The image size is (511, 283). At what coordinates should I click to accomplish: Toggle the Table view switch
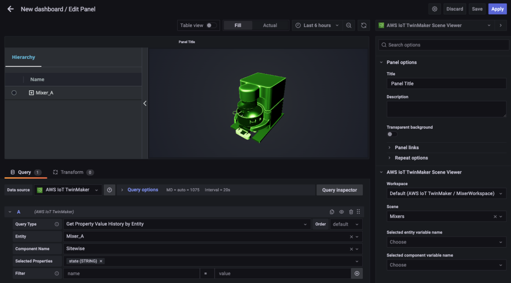211,25
